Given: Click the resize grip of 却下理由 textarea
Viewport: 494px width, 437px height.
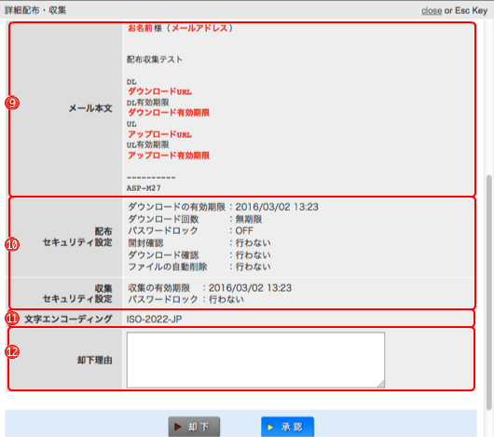Looking at the screenshot, I should (x=381, y=384).
